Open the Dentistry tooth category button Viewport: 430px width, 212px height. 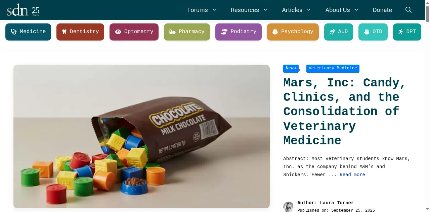coord(80,32)
